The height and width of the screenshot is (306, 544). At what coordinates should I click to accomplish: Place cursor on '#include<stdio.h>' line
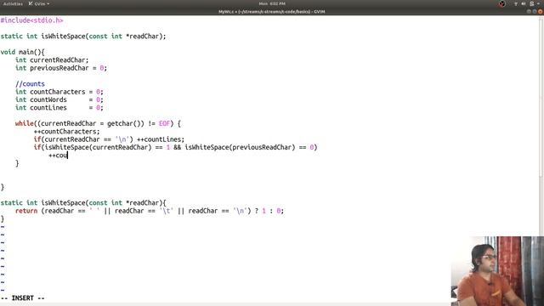(32, 20)
